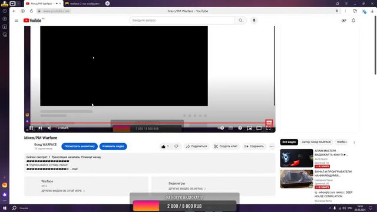Open the Create video camera icon
The width and height of the screenshot is (377, 212).
pos(344,21)
